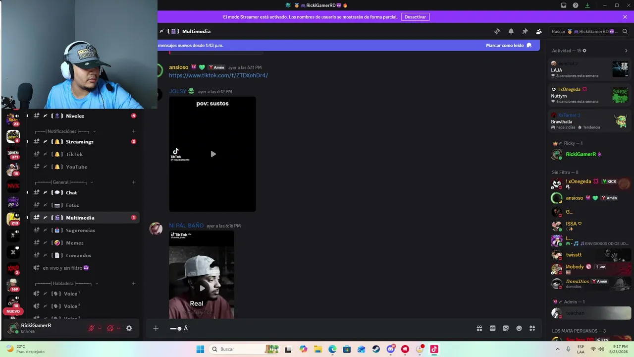Viewport: 634px width, 357px height.
Task: Open the apps launcher icon in message bar
Action: tap(532, 328)
